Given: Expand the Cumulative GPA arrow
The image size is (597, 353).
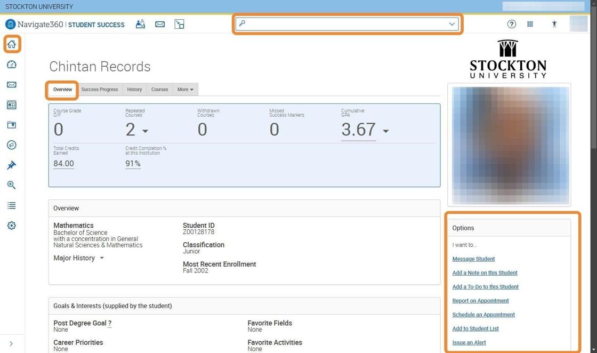Looking at the screenshot, I should pos(386,131).
